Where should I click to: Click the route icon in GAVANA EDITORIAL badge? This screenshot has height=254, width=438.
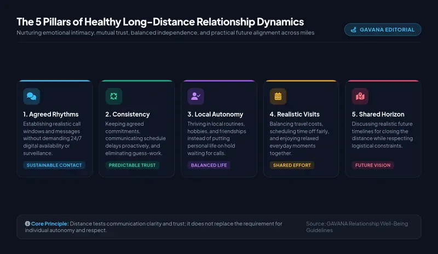coord(353,30)
